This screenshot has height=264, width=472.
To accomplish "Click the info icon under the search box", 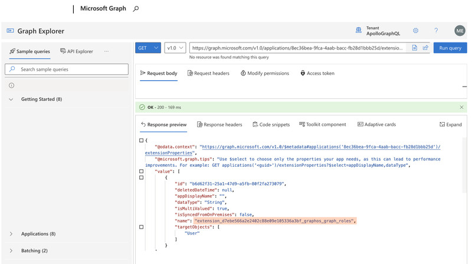I will click(11, 85).
